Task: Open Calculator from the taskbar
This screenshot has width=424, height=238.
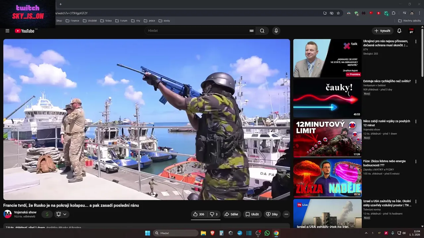Action: pyautogui.click(x=222, y=233)
